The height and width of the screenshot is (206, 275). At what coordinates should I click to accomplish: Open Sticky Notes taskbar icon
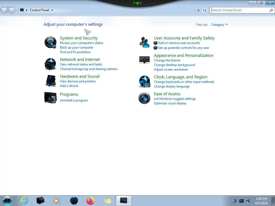[x=107, y=201]
